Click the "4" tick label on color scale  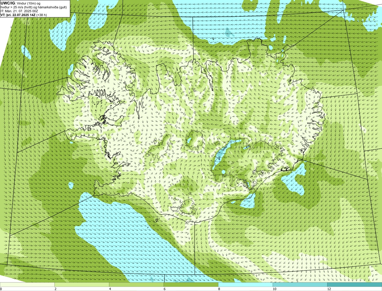point(110,289)
